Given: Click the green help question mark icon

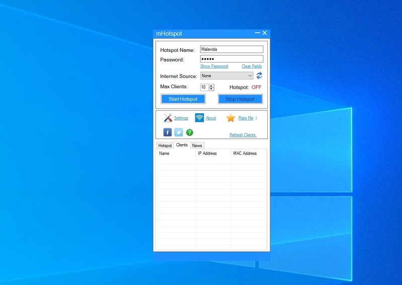Looking at the screenshot, I should pos(189,132).
